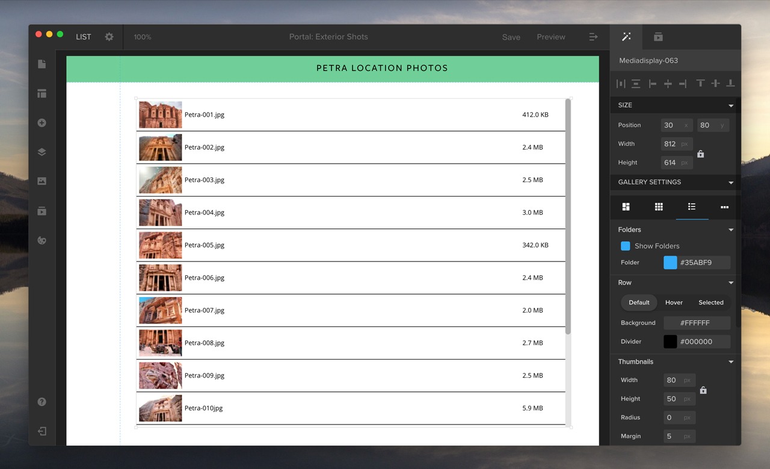Click the collapse panel arrow icon
This screenshot has height=469, width=770.
coord(593,37)
